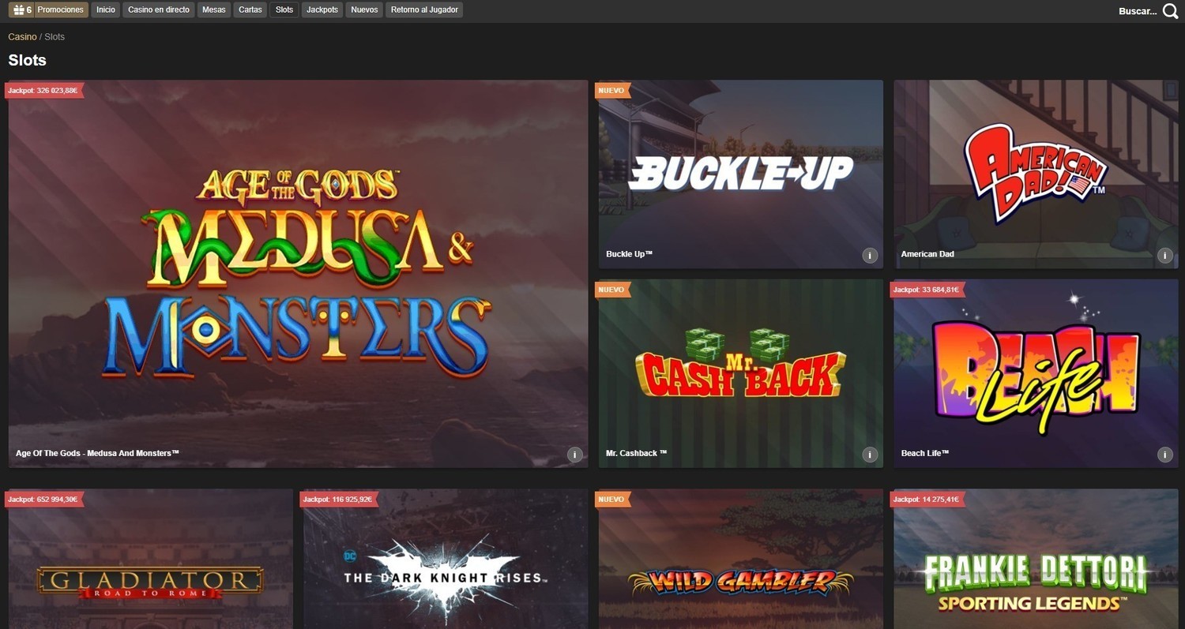Open info icon on Mr. Cashback card
The width and height of the screenshot is (1185, 629).
pos(870,455)
